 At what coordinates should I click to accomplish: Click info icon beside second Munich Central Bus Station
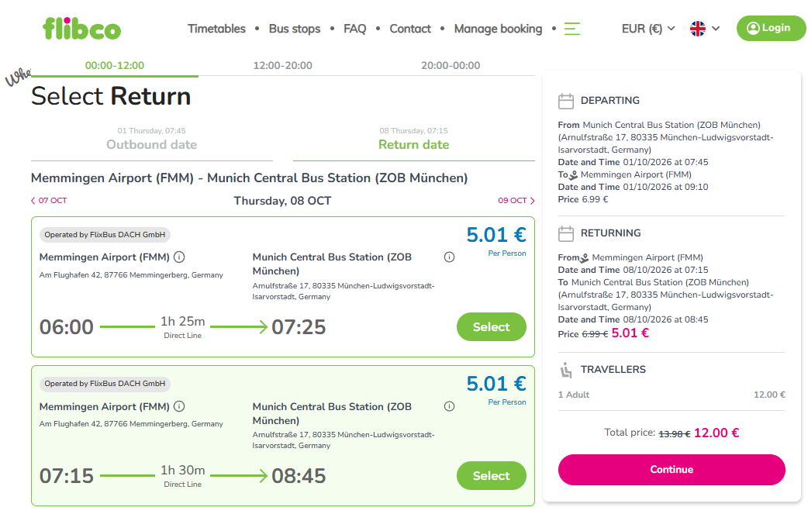(449, 406)
